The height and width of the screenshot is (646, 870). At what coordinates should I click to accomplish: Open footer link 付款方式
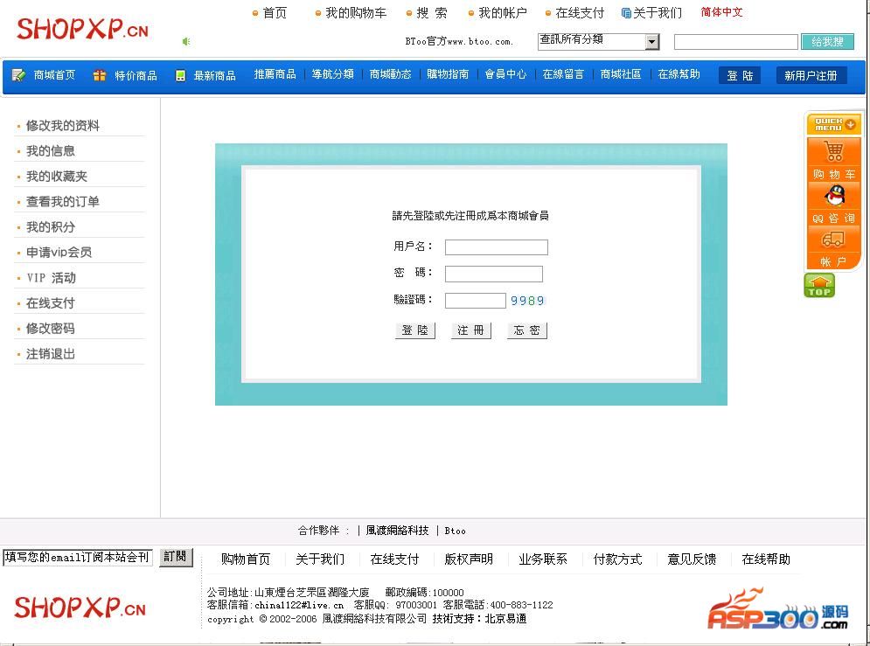point(617,559)
